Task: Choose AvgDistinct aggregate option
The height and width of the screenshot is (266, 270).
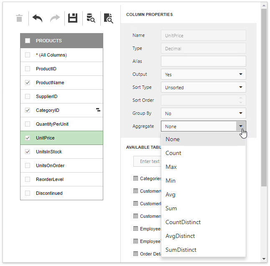Action: coord(204,236)
